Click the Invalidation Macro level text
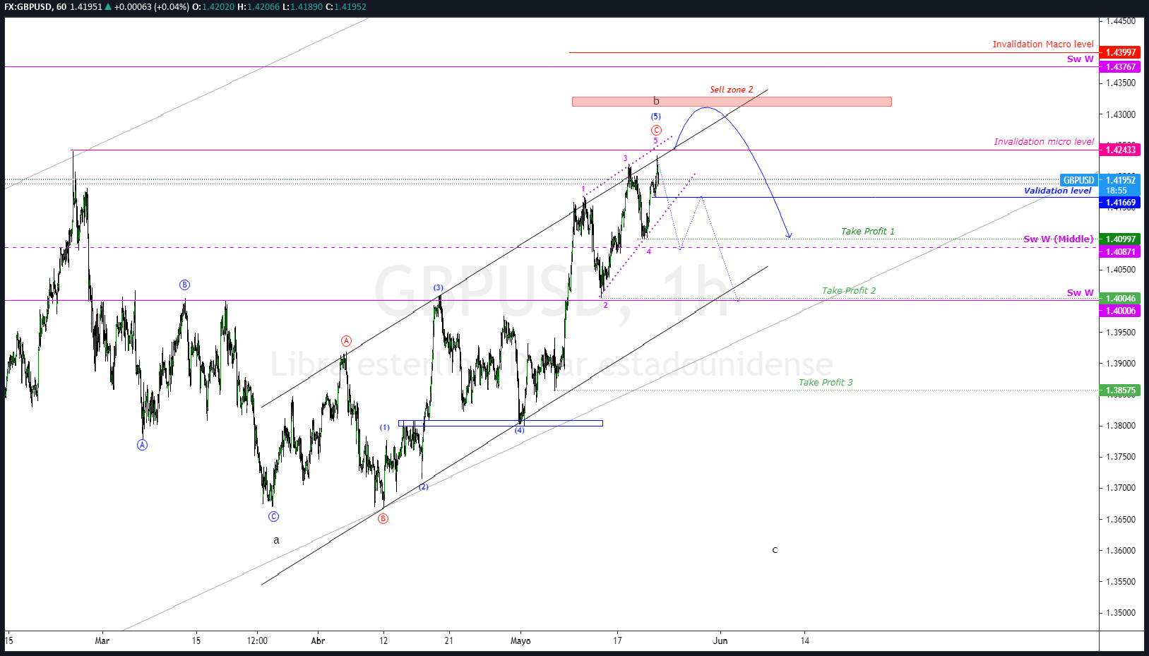The width and height of the screenshot is (1149, 656). click(x=1043, y=44)
